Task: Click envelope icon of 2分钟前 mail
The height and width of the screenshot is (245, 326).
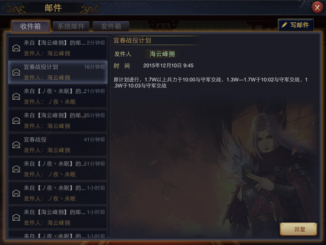Action: coord(16,48)
